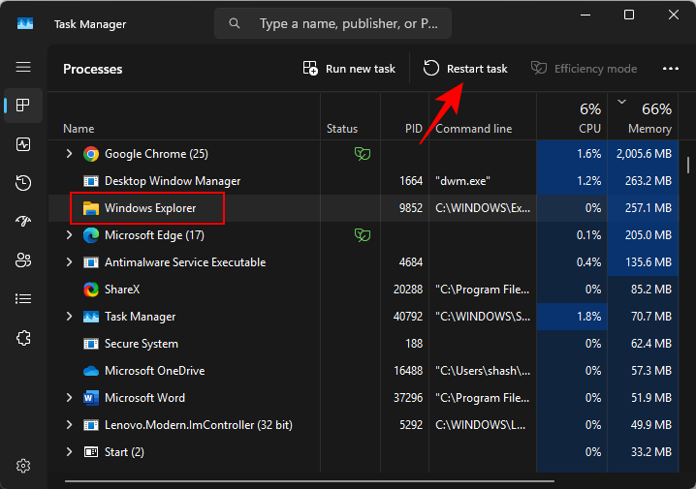Open the Users page icon
The height and width of the screenshot is (489, 696).
(x=23, y=260)
